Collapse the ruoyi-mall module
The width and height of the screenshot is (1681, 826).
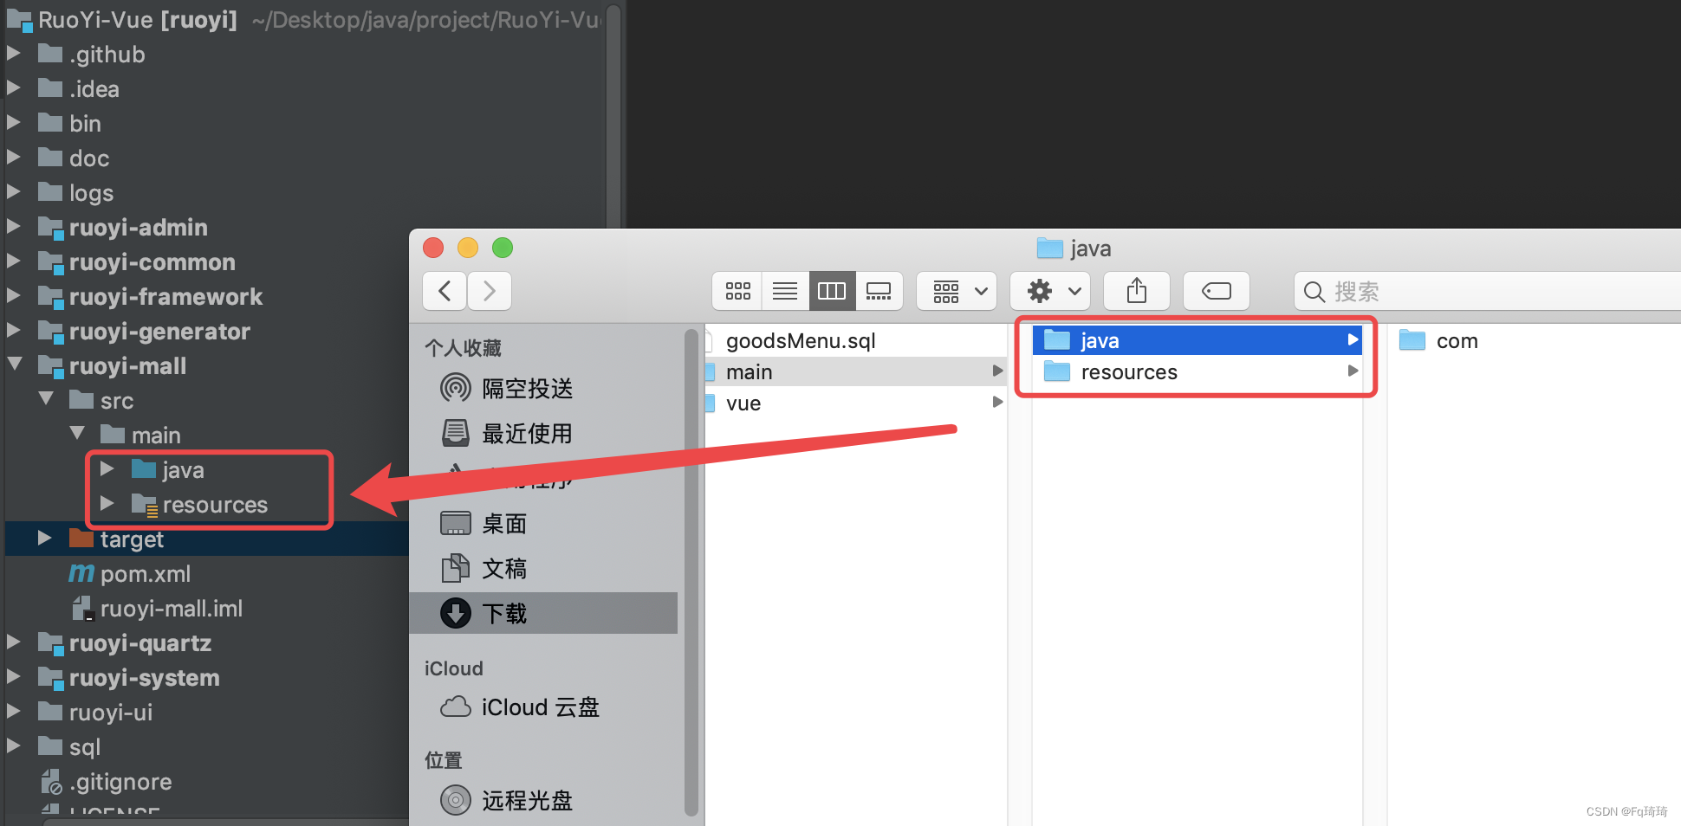click(16, 365)
